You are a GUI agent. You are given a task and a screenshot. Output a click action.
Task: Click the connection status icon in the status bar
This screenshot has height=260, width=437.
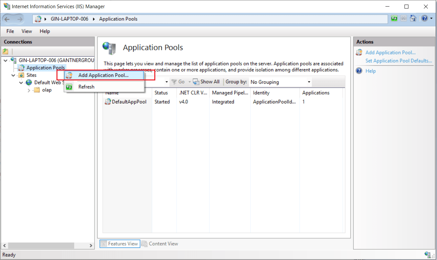point(428,255)
